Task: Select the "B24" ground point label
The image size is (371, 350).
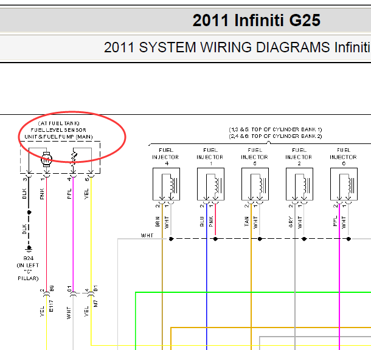Action: click(x=29, y=258)
